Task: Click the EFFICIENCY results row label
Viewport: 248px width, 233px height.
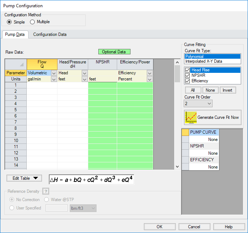Action: [204, 160]
